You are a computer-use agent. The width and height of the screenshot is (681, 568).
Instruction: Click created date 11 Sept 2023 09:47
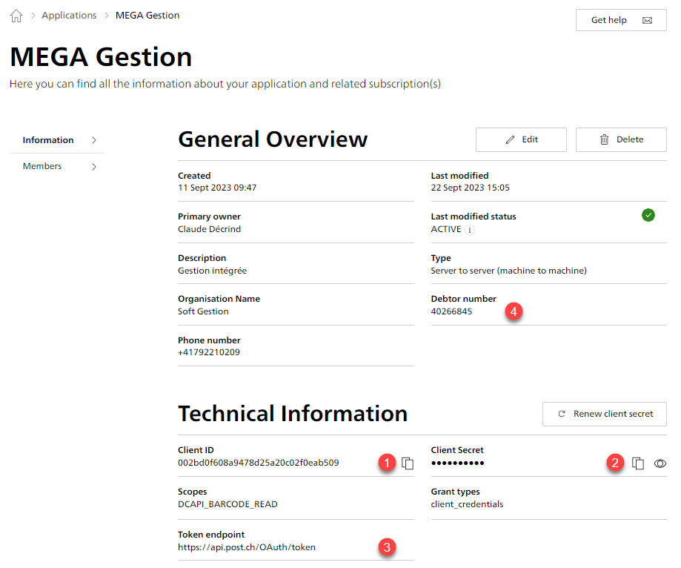pos(217,188)
